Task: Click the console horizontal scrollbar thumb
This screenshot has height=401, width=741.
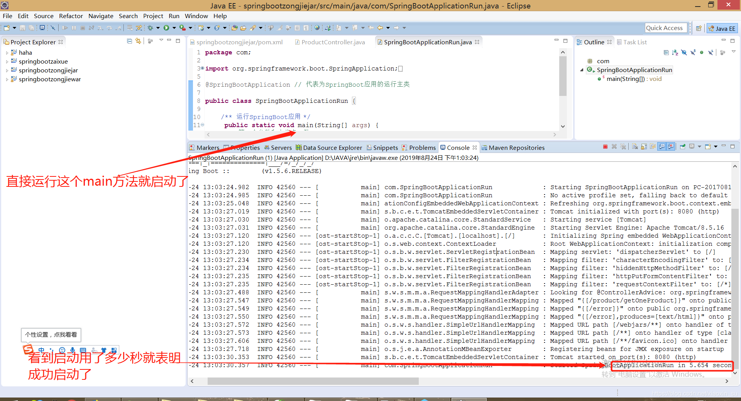Action: click(313, 381)
